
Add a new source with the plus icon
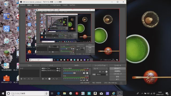43,79
